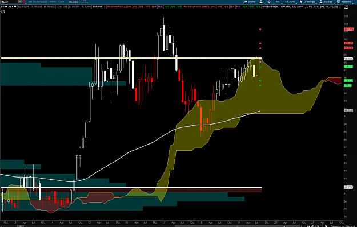Image resolution: width=357 pixels, height=227 pixels.
Task: Select the WoodiesPivots DAY study label
Action: (122, 7)
